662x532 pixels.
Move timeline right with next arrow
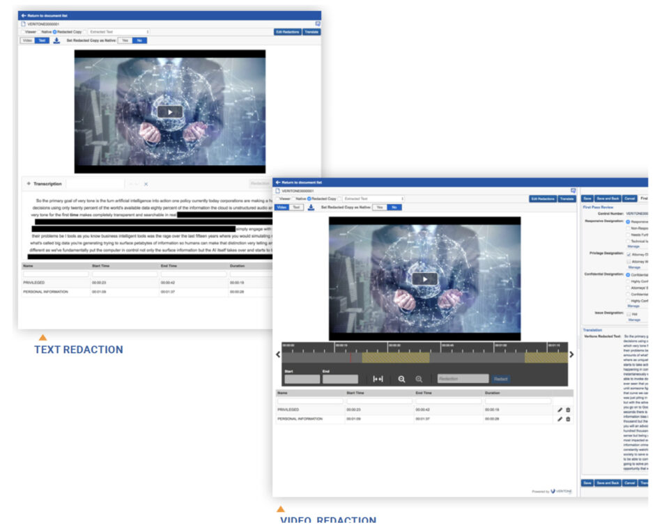[x=571, y=354]
